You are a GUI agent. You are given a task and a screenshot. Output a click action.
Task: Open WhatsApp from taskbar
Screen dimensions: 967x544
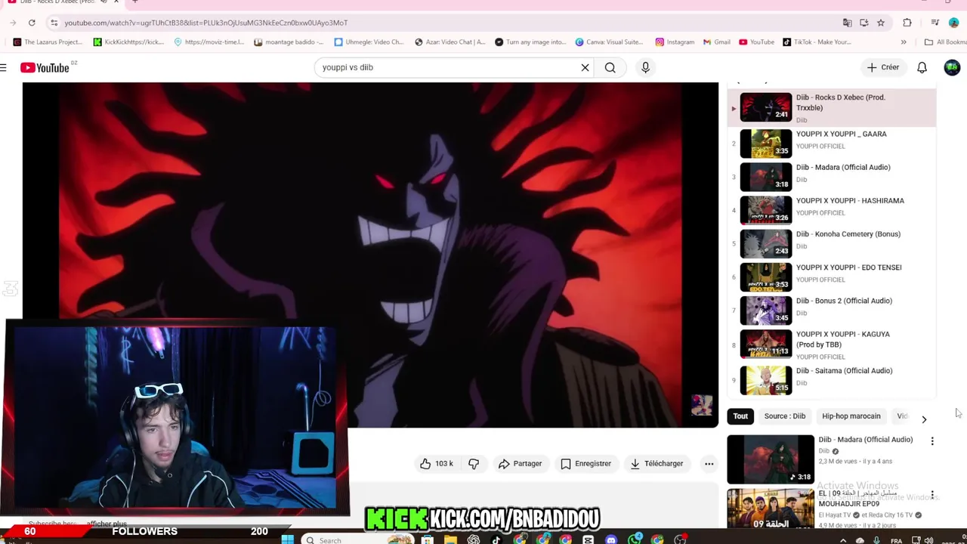pyautogui.click(x=634, y=539)
